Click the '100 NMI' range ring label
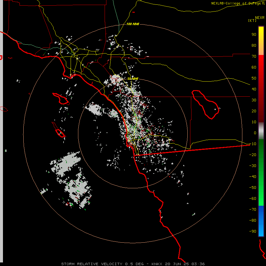The height and width of the screenshot is (266, 266). click(133, 24)
